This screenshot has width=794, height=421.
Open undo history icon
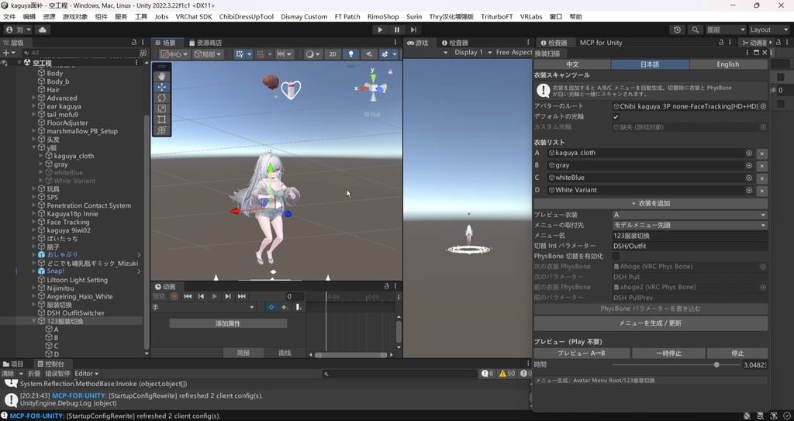[677, 30]
